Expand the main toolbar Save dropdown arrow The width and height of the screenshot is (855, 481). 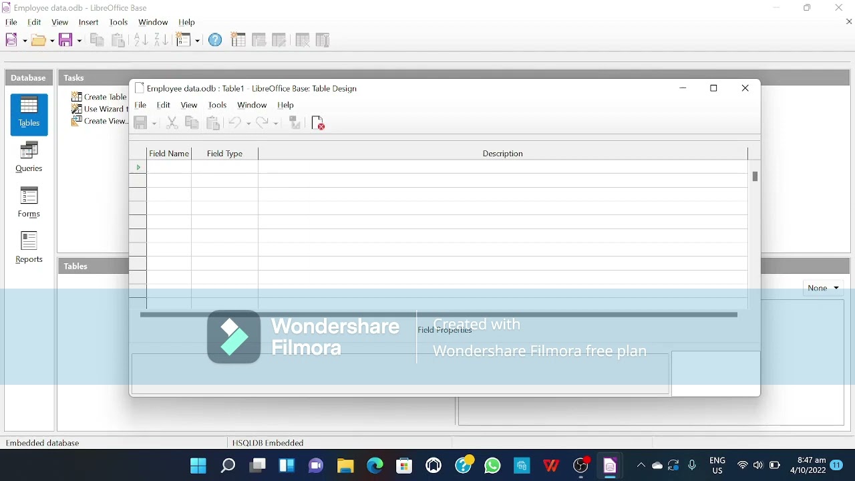coord(79,41)
